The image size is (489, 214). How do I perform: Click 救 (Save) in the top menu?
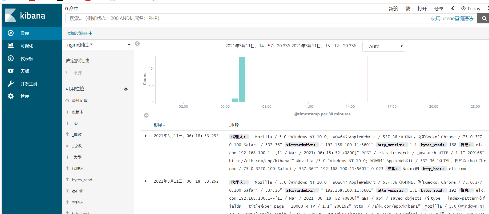(x=408, y=9)
